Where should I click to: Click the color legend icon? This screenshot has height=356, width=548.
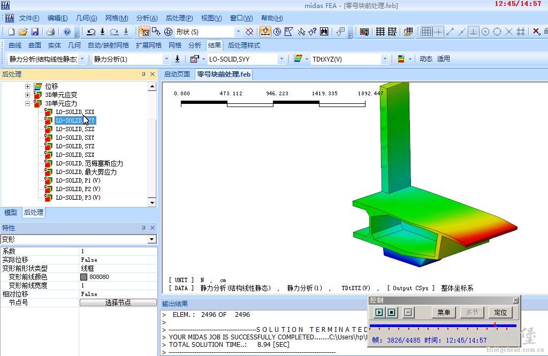click(x=401, y=59)
